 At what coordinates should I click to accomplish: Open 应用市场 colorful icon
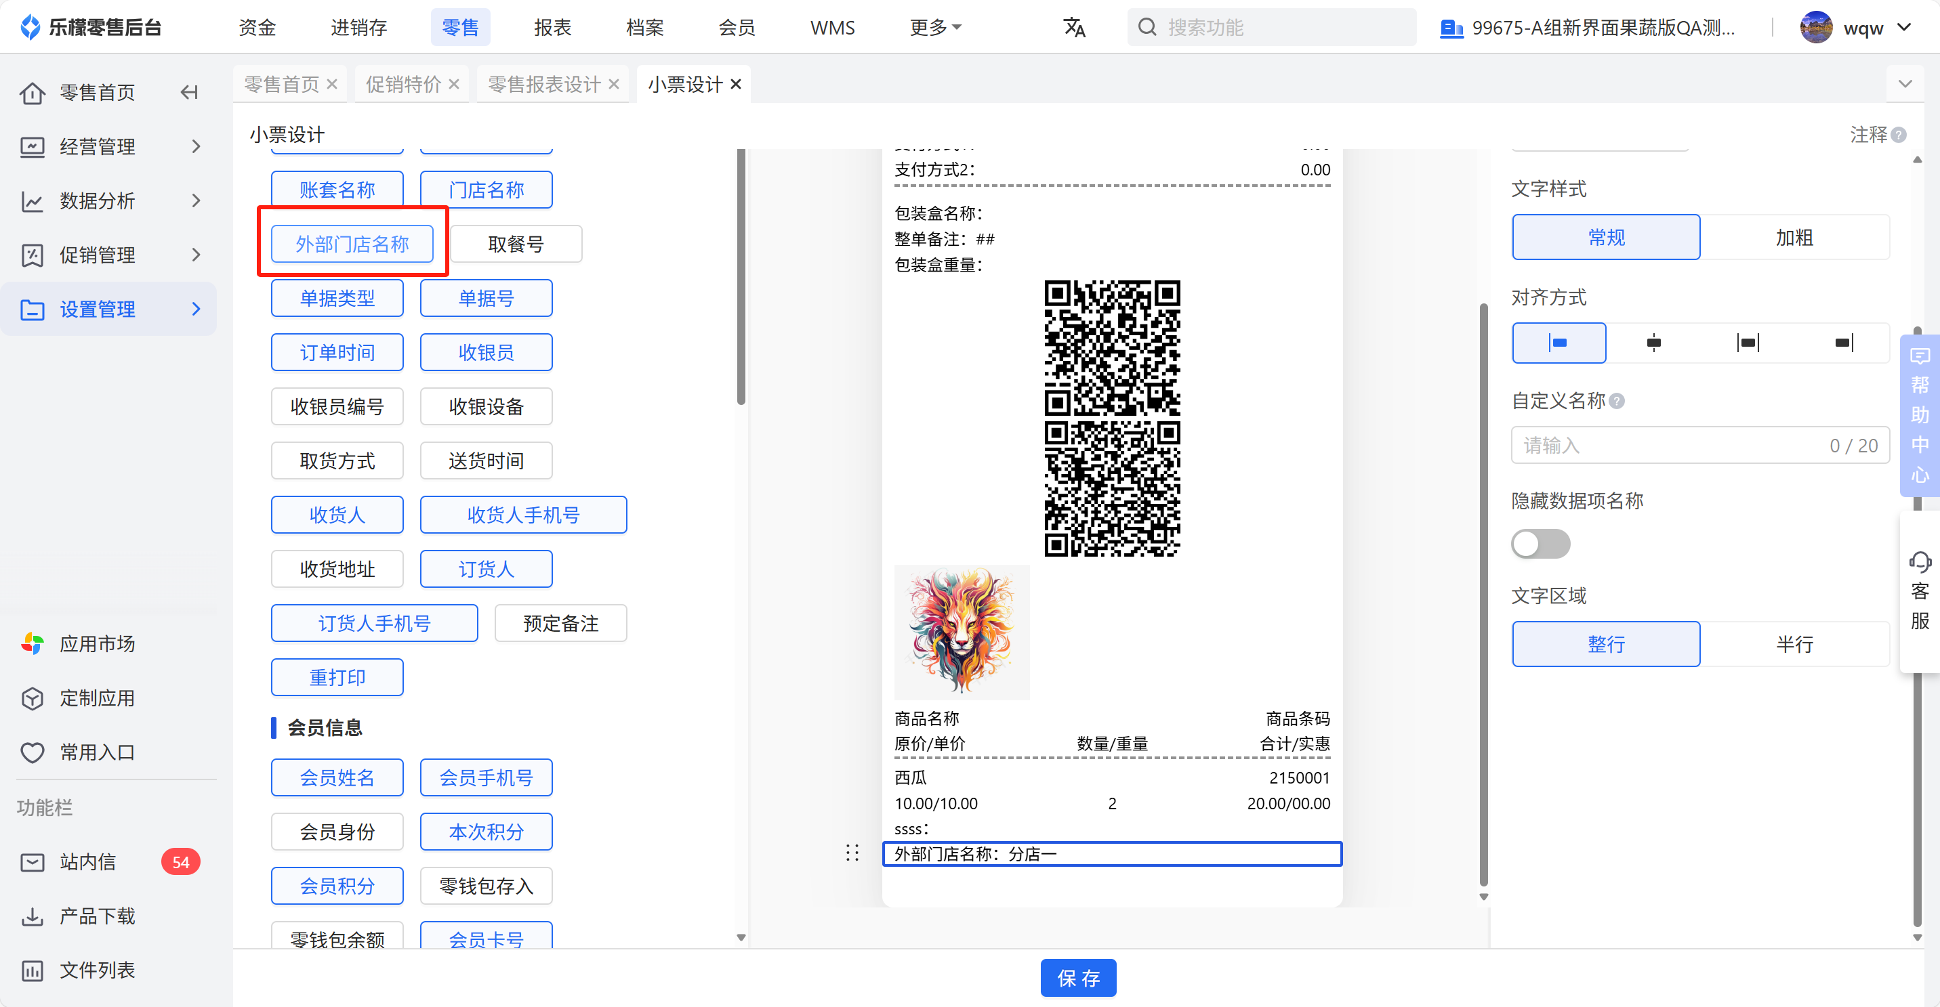(33, 643)
